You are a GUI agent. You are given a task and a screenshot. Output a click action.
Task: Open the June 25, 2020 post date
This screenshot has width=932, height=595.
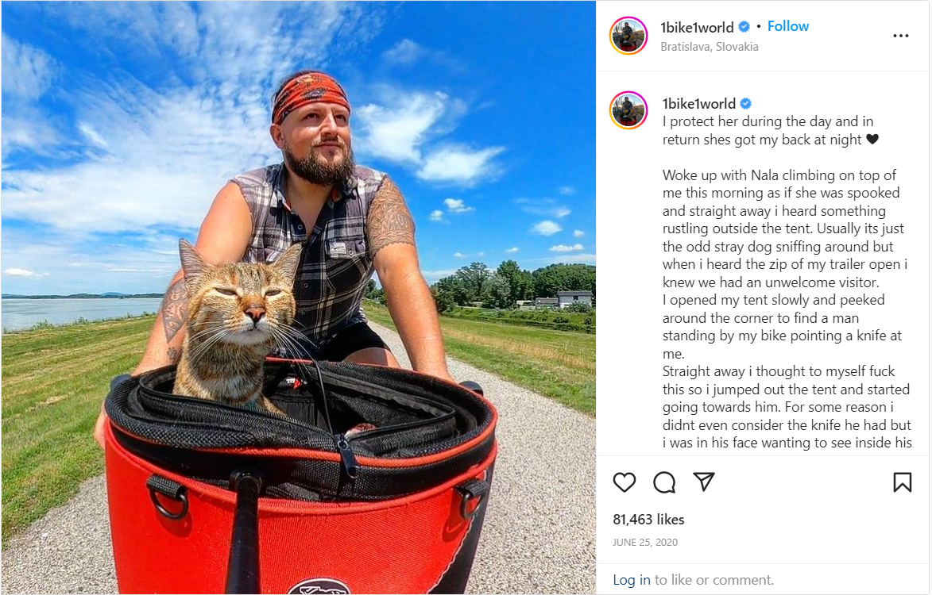645,542
